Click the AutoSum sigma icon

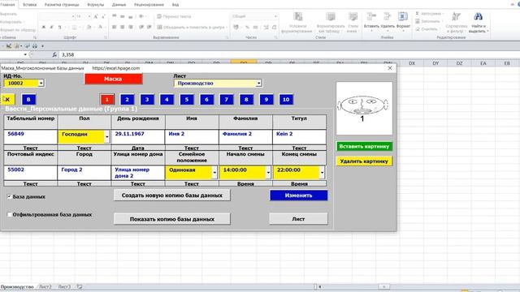pyautogui.click(x=417, y=14)
